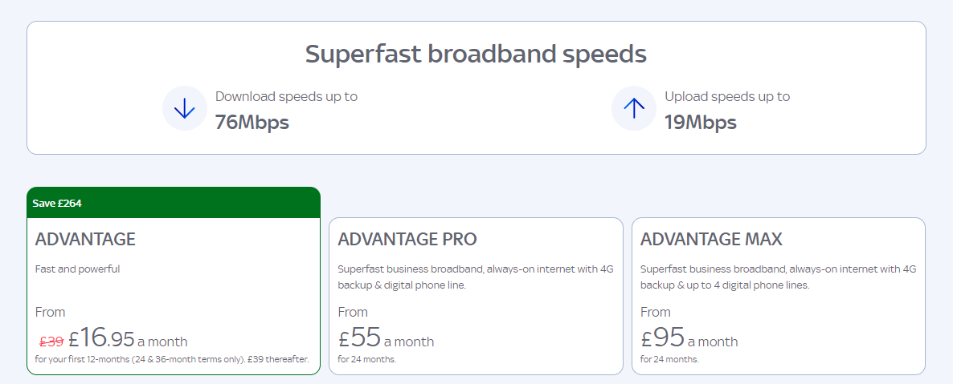This screenshot has width=953, height=384.
Task: Click the download arrow icon
Action: click(184, 108)
